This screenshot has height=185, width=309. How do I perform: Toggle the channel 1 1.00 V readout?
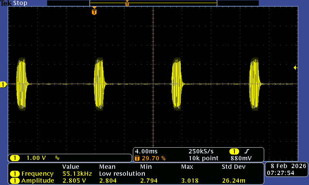36,158
